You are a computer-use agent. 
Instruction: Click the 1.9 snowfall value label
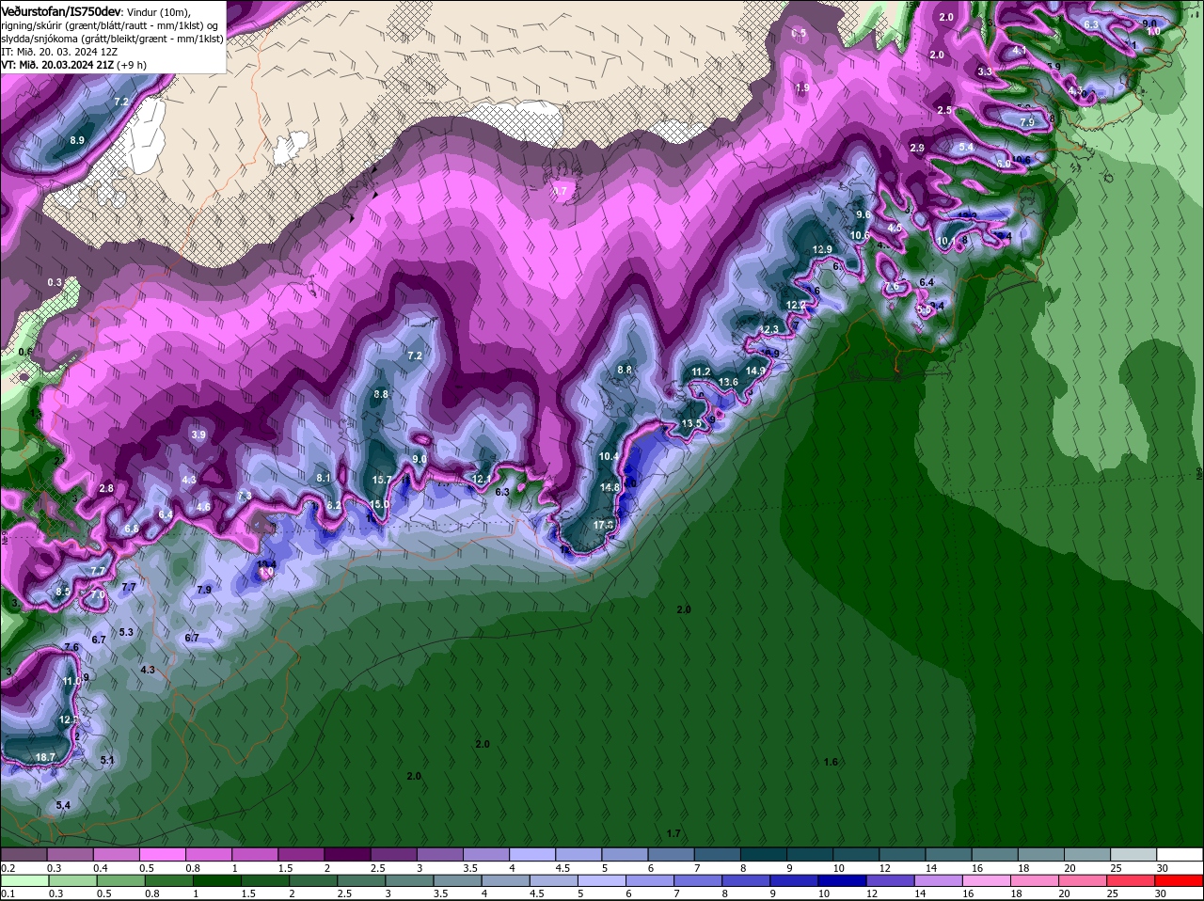coord(802,87)
